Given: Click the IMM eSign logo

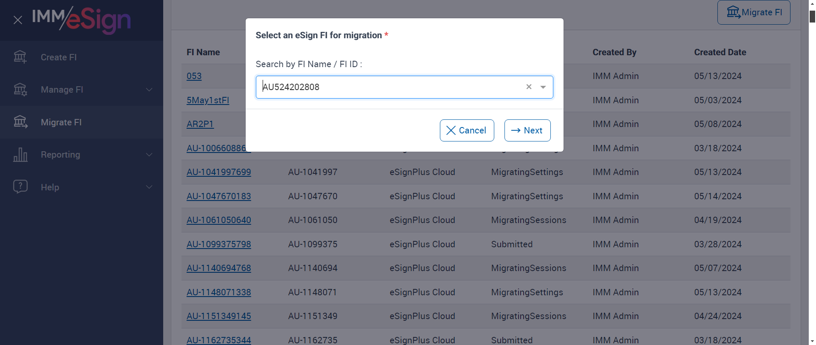Looking at the screenshot, I should pyautogui.click(x=82, y=20).
